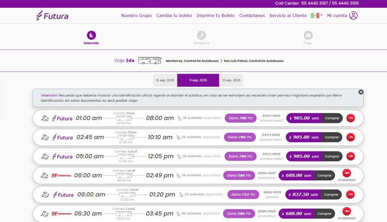
Task: Comprar the 05:00 am Futura trip
Action: click(x=332, y=156)
